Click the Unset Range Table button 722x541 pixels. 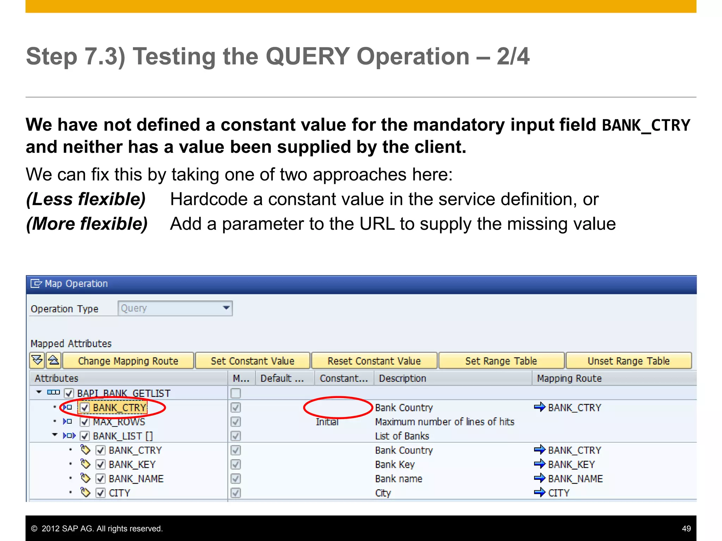pos(629,361)
